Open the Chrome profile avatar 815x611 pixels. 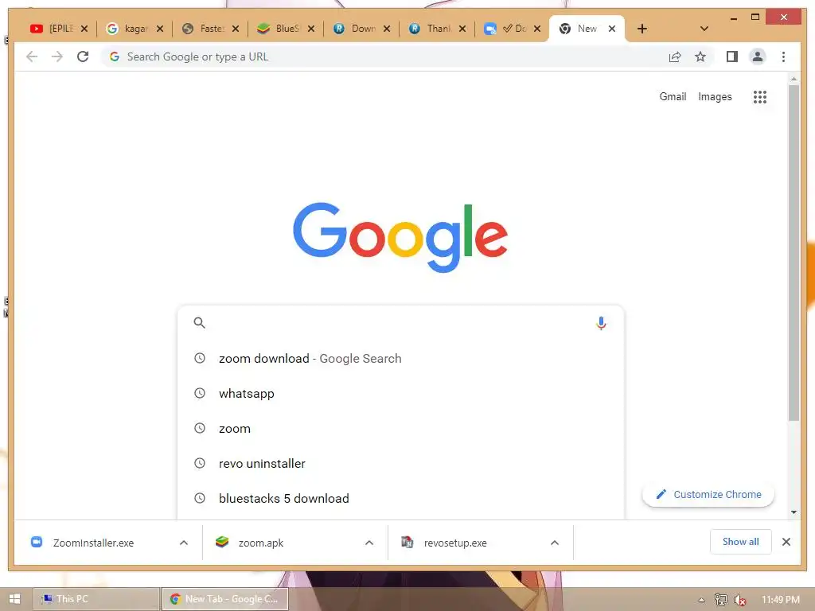[x=758, y=56]
